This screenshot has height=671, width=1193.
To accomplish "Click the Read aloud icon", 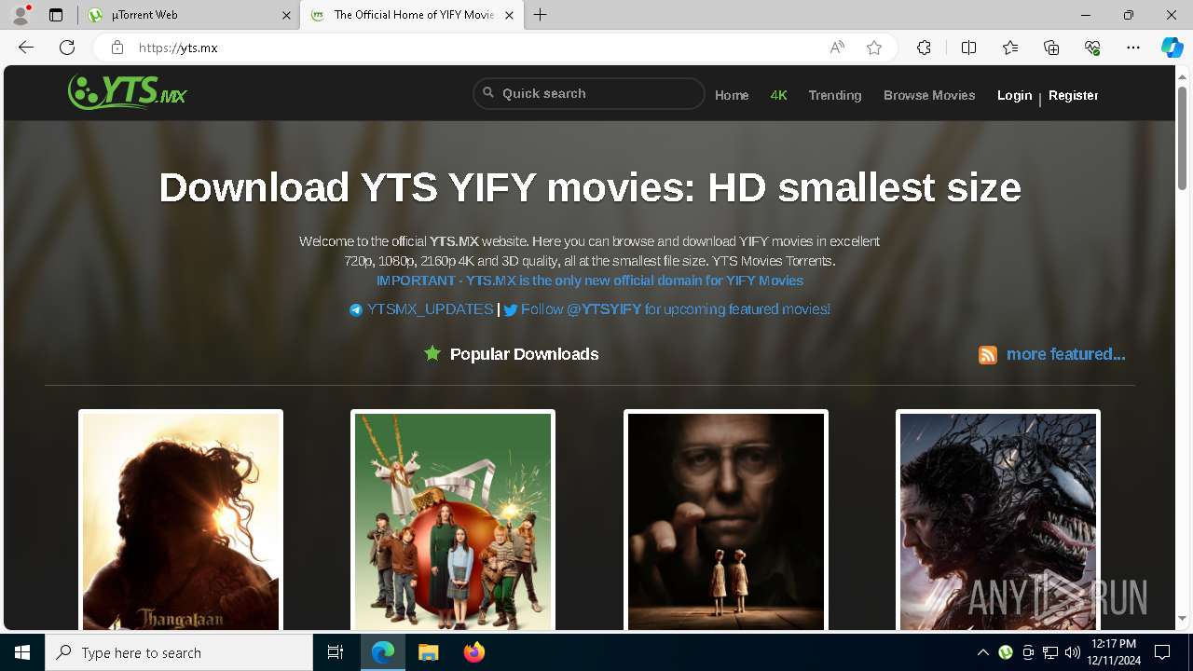I will [x=837, y=48].
